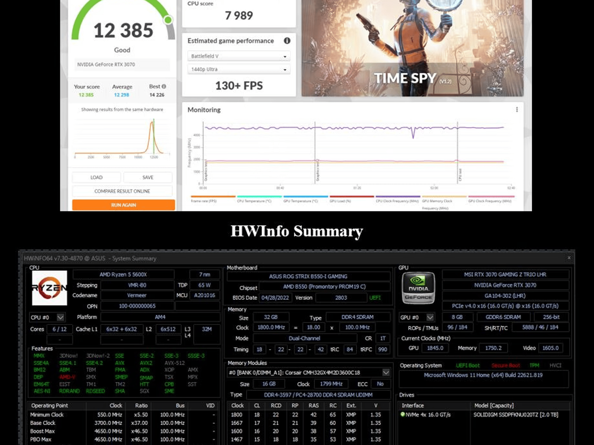Click Your score value 12 385

(x=86, y=95)
